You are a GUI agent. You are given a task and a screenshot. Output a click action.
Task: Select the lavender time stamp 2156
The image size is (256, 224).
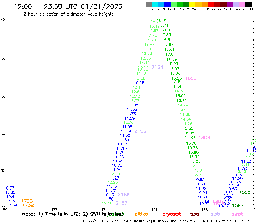pos(124,195)
